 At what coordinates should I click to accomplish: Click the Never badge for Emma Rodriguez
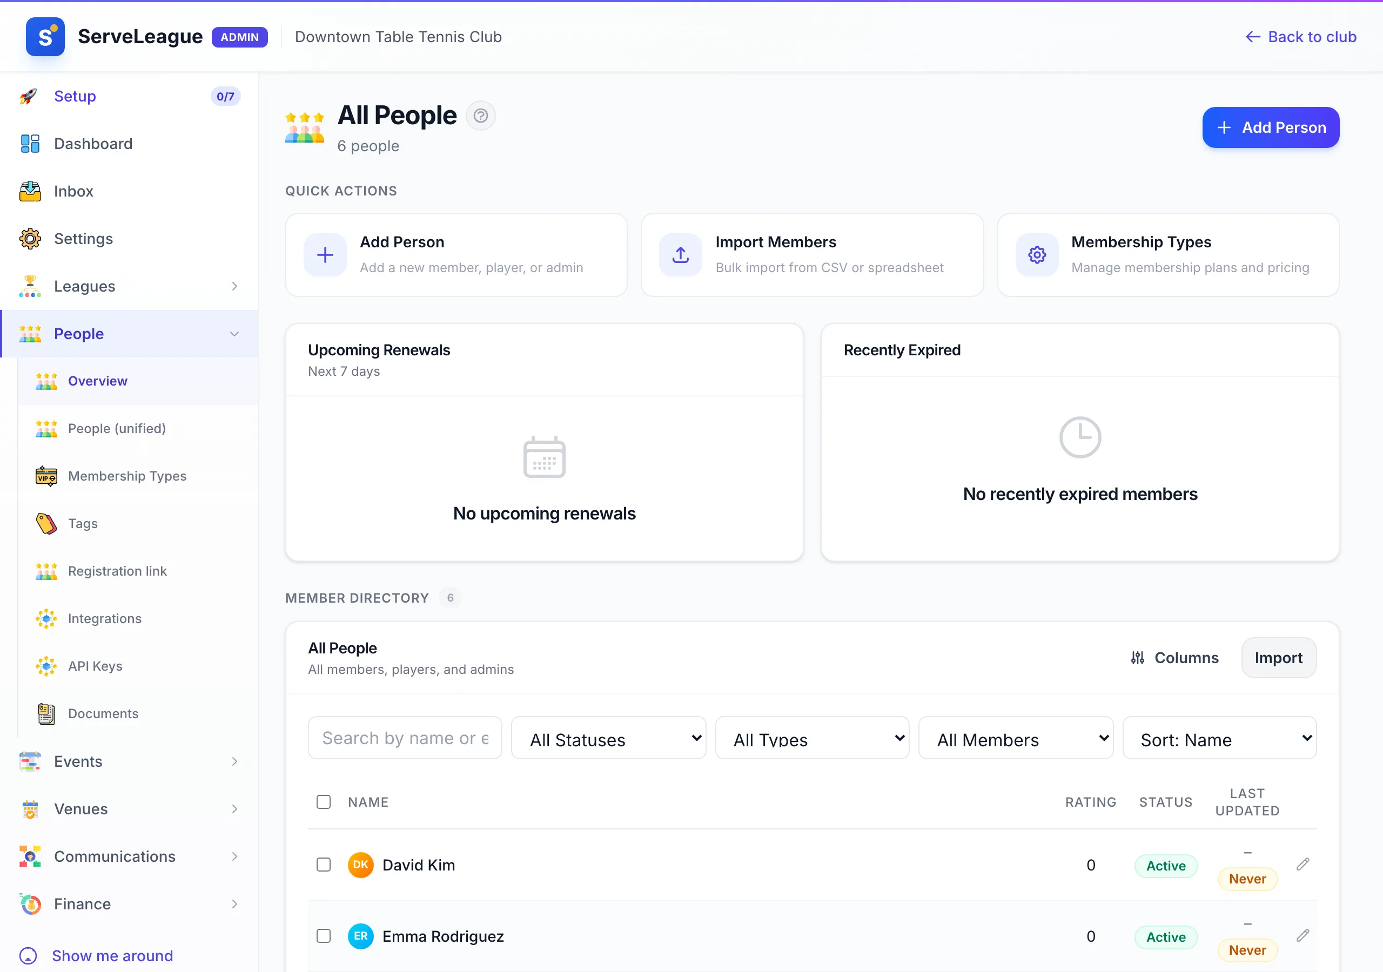pos(1247,950)
